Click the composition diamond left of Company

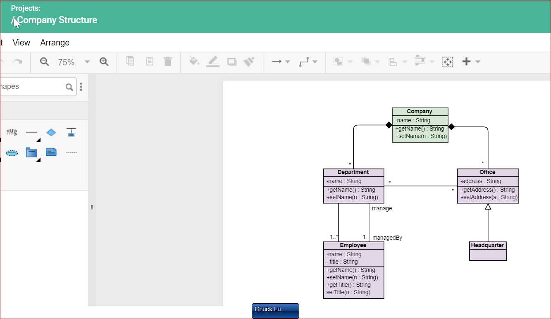click(x=389, y=124)
